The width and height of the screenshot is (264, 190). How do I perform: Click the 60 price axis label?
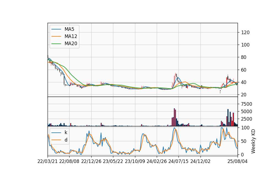[244, 70]
